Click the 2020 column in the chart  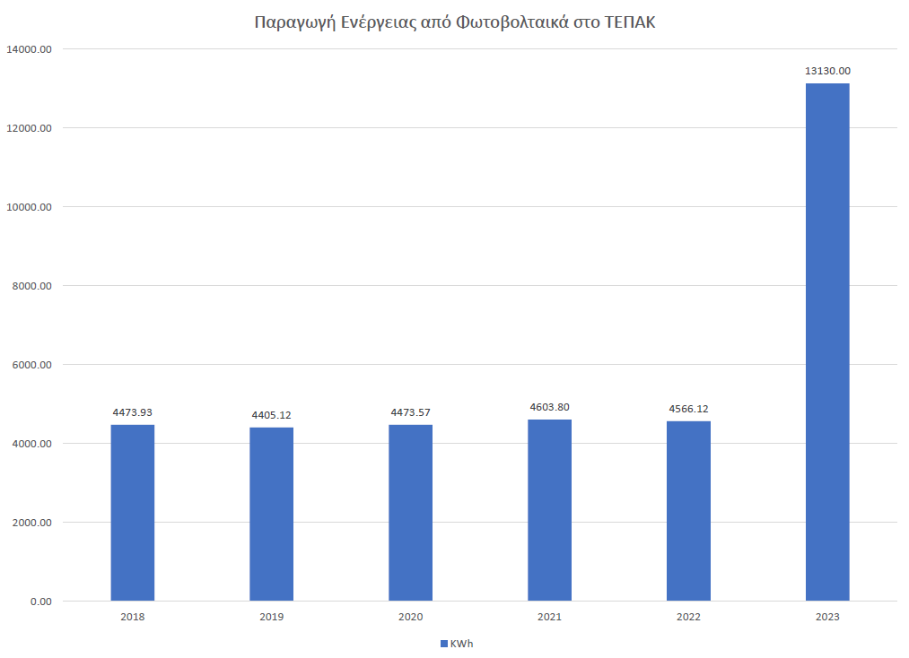tap(410, 513)
